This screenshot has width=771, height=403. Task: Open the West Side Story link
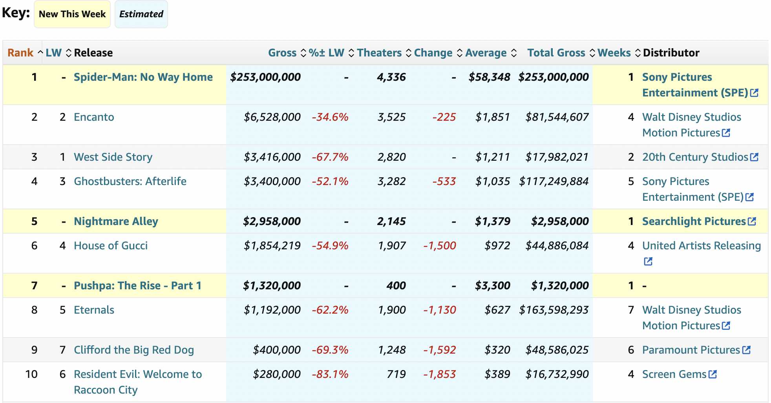113,157
